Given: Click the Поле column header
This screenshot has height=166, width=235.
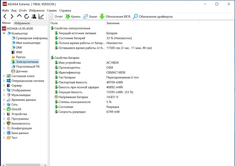Looking at the screenshot, I should click(x=77, y=23).
